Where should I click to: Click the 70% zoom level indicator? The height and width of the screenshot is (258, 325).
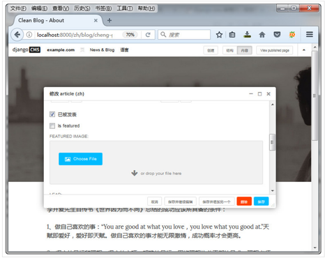click(x=130, y=35)
